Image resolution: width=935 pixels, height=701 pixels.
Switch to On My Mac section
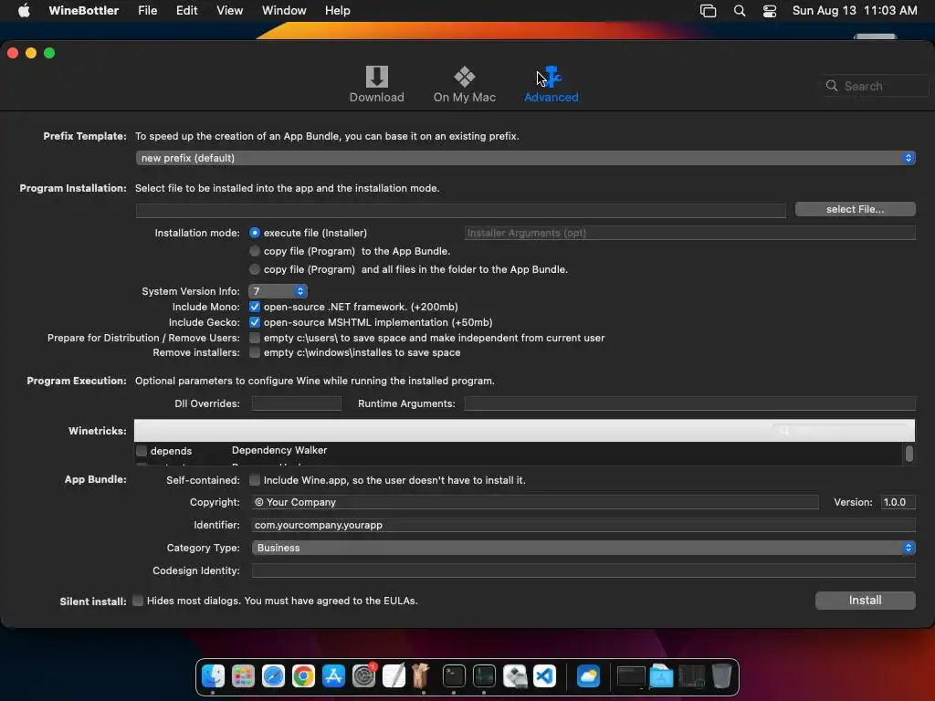pyautogui.click(x=465, y=84)
